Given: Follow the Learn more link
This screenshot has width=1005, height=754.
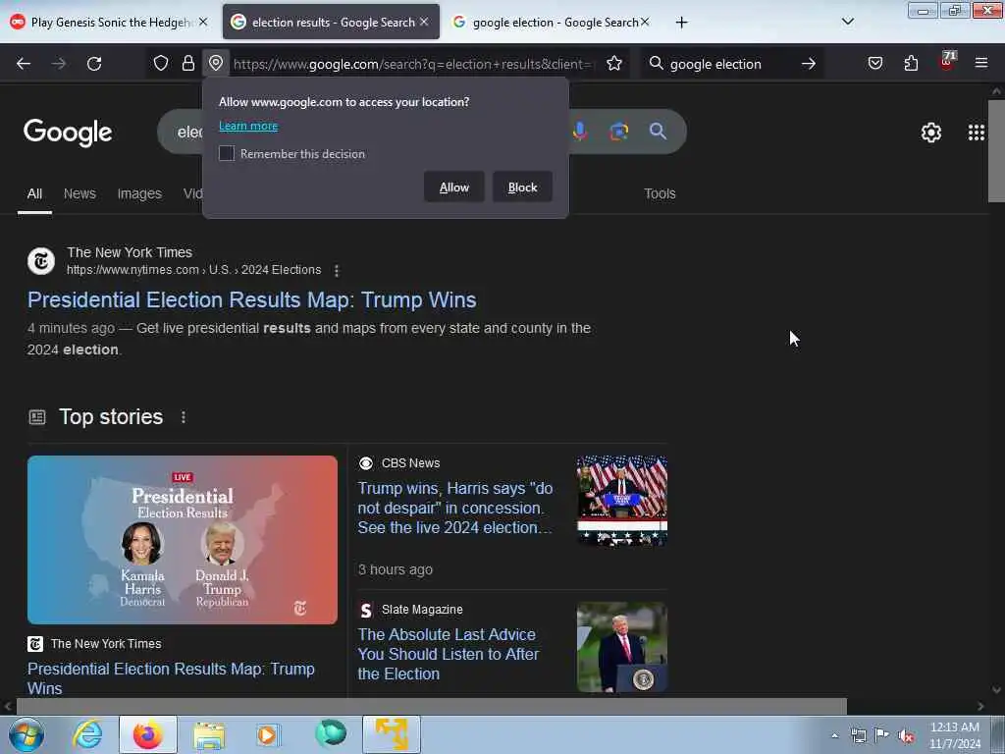Looking at the screenshot, I should (x=248, y=126).
